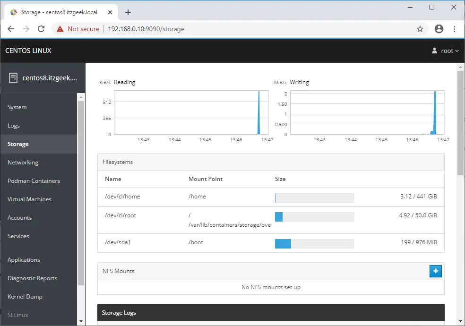465x326 pixels.
Task: Click the server host icon in sidebar
Action: [x=13, y=78]
